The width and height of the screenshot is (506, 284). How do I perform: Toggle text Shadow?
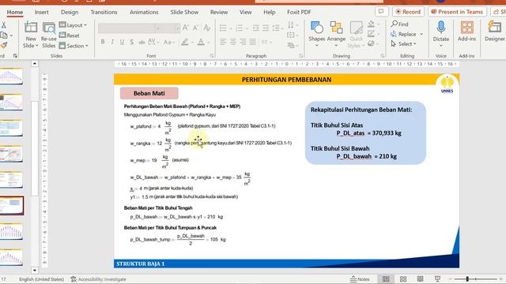(x=132, y=42)
